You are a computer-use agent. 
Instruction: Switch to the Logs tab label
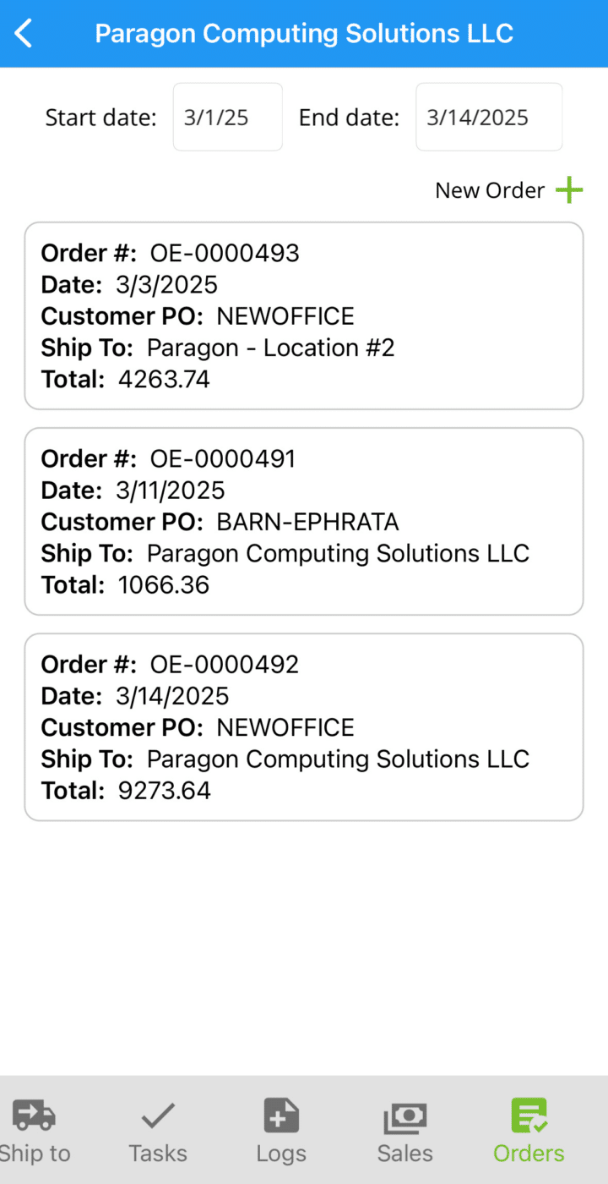click(281, 1154)
